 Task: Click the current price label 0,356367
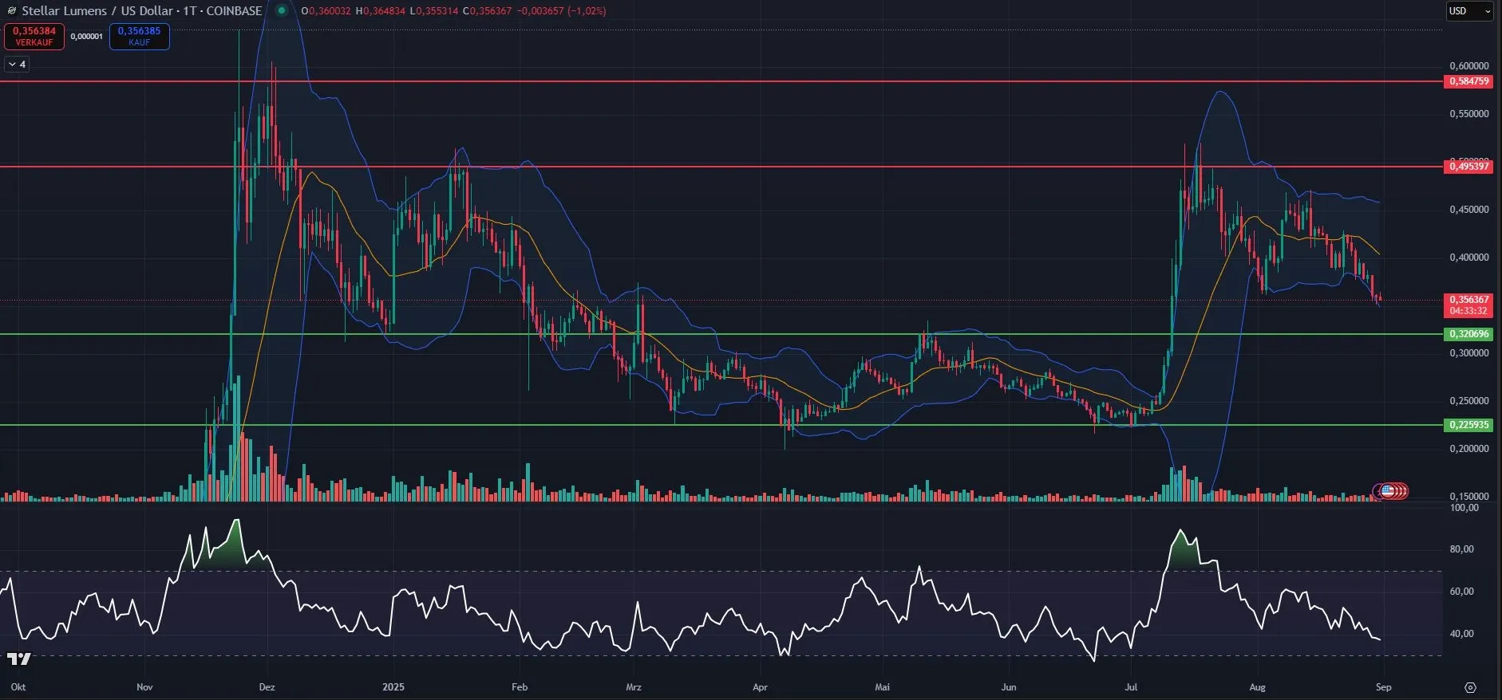point(1468,300)
